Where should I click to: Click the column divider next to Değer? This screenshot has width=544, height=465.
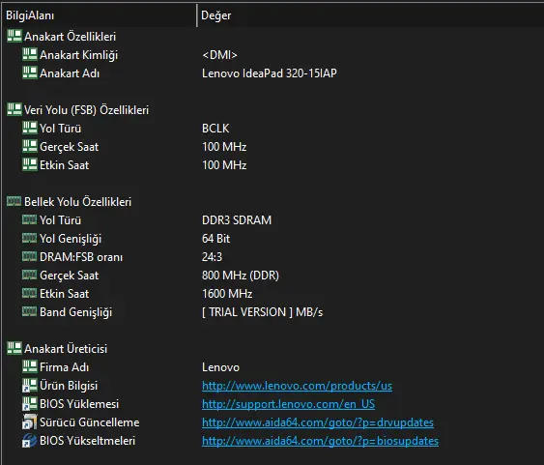pyautogui.click(x=197, y=15)
